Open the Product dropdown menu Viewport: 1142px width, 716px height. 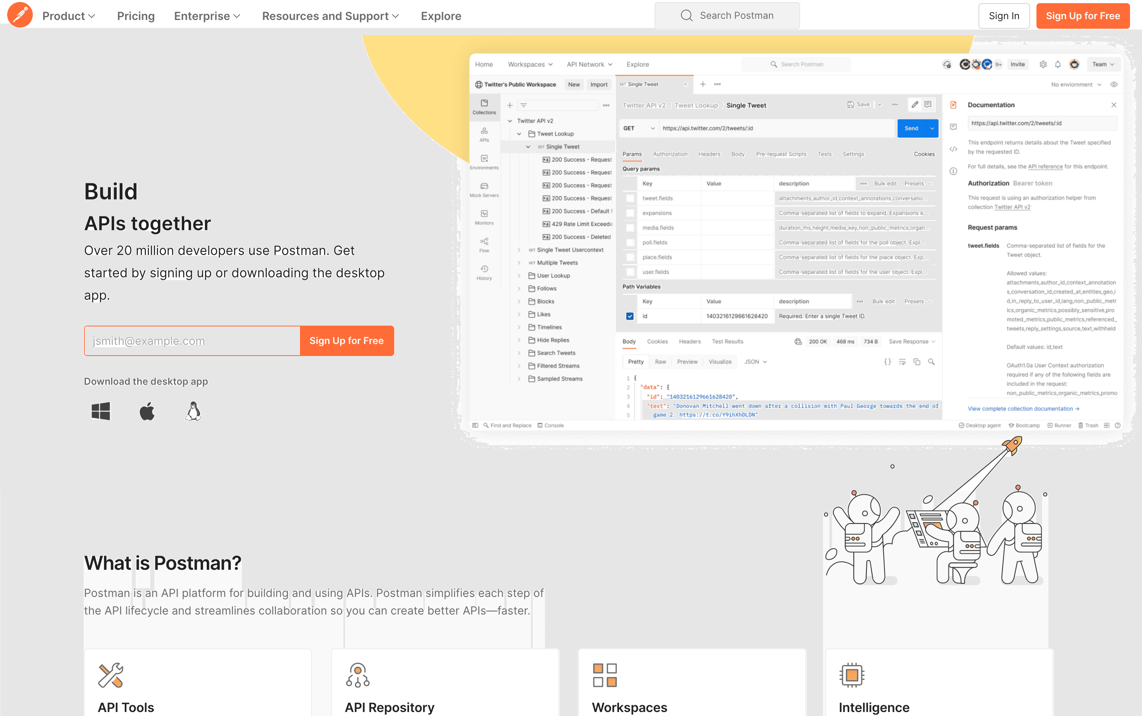[69, 16]
